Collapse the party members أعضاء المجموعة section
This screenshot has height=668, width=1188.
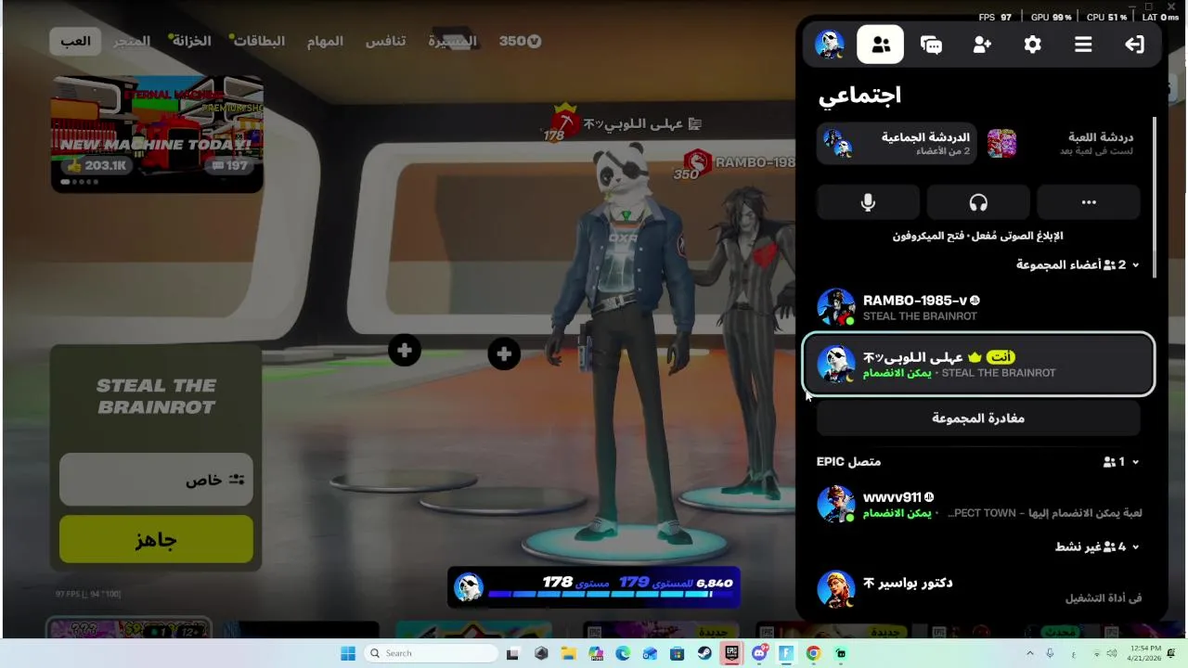click(x=1077, y=264)
